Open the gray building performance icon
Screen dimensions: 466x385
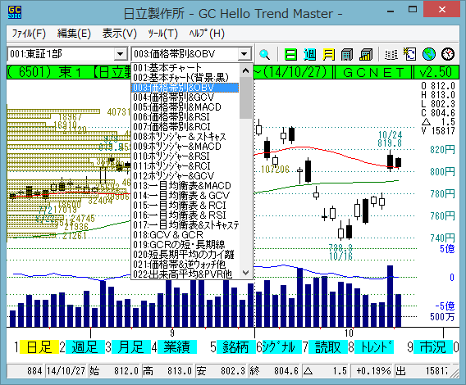[347, 54]
